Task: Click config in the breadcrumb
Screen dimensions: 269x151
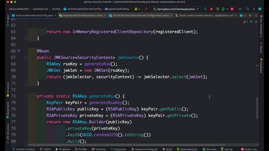Action: tap(56, 9)
